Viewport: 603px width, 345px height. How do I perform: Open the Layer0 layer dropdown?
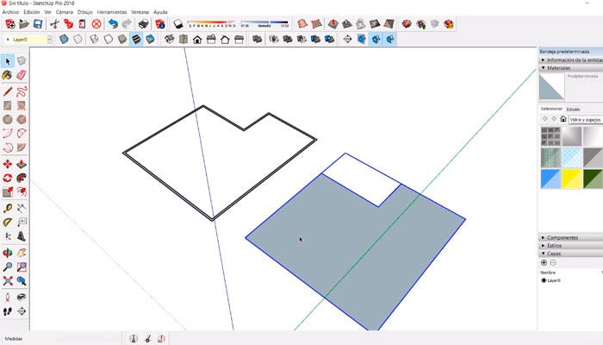click(50, 40)
